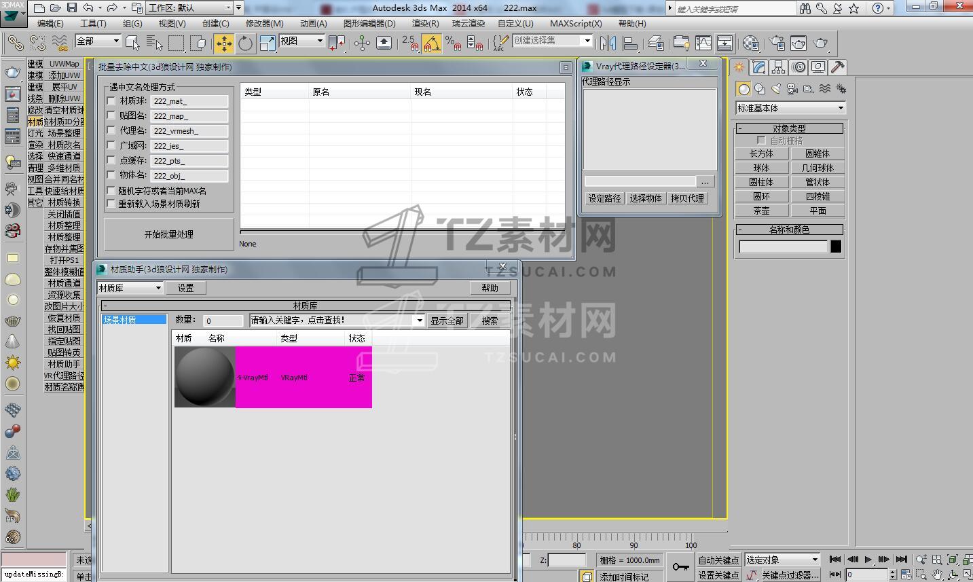
Task: Tick the 代理名 checkbox
Action: click(111, 130)
